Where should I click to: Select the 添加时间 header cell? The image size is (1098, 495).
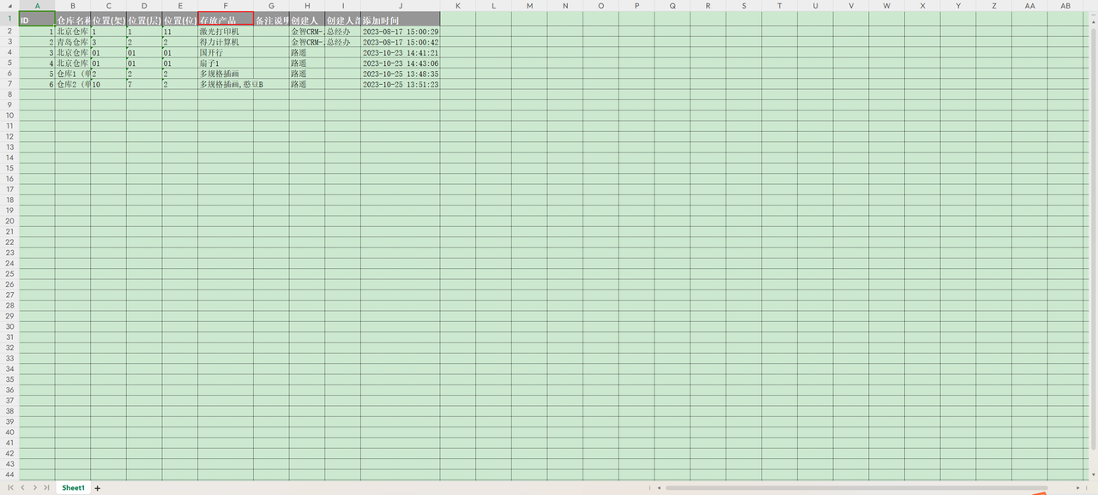(401, 19)
